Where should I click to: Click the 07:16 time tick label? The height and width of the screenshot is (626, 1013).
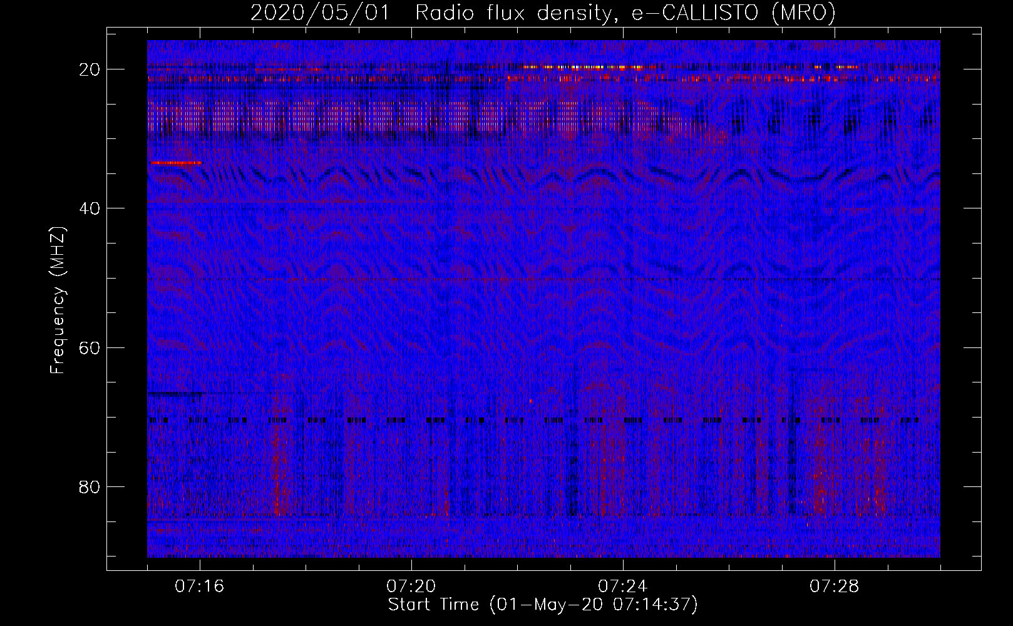[200, 587]
